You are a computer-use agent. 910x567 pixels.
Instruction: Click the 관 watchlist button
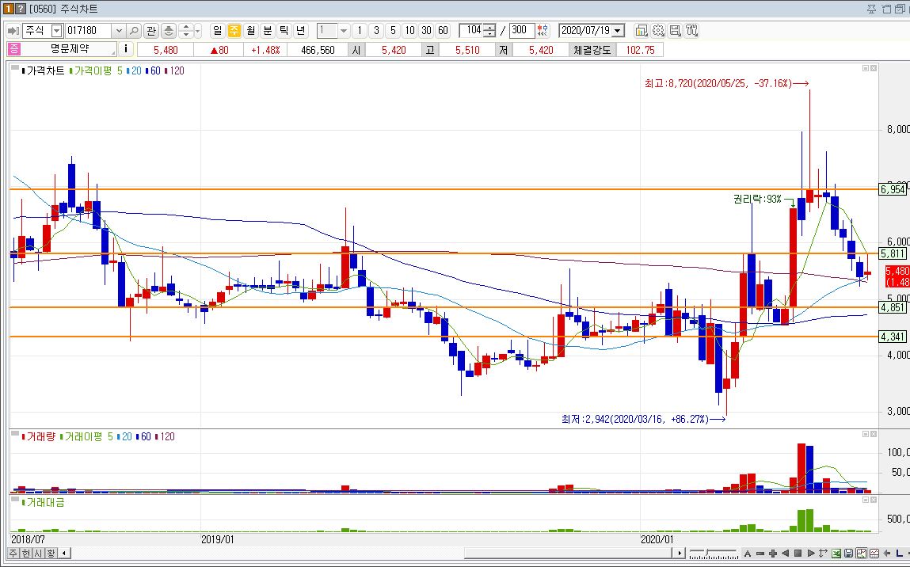coord(151,31)
